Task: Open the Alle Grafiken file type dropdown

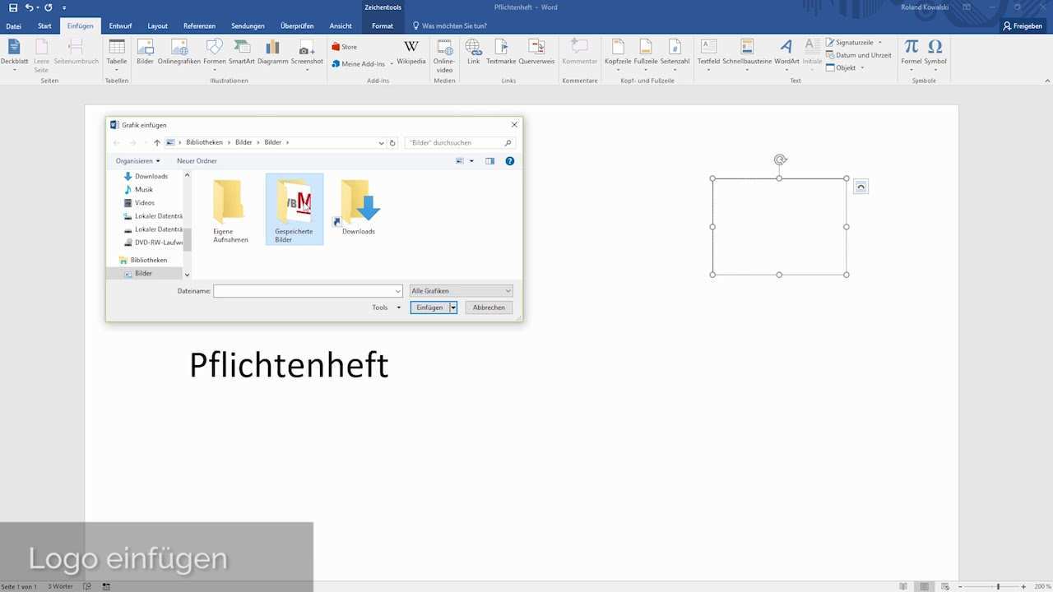Action: point(462,291)
